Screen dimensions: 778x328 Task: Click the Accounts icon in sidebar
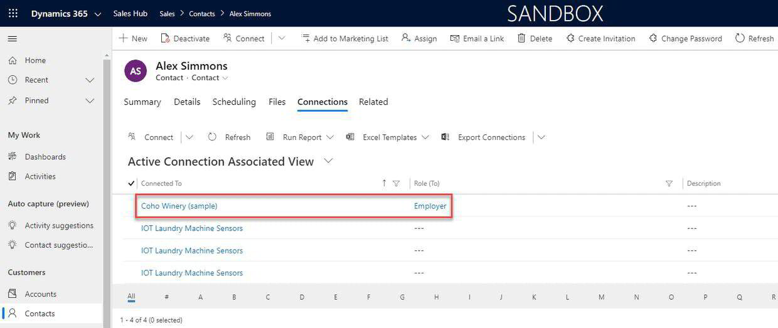point(13,294)
